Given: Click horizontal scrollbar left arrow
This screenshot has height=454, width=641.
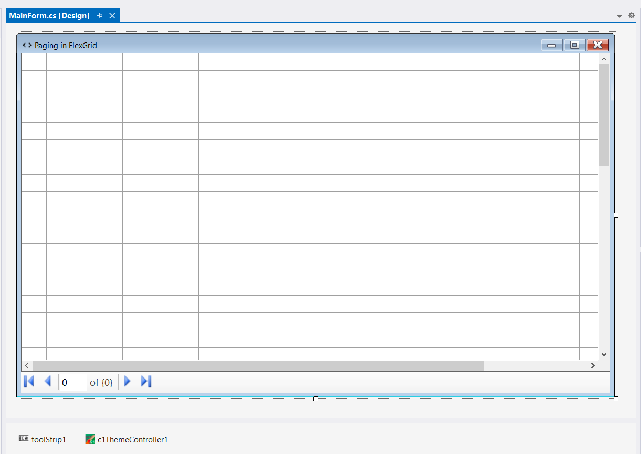Looking at the screenshot, I should [27, 366].
